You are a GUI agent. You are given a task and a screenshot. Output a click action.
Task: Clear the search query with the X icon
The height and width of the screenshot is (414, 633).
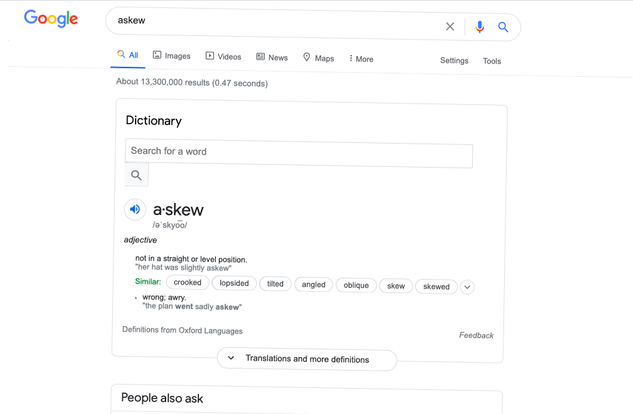[449, 26]
